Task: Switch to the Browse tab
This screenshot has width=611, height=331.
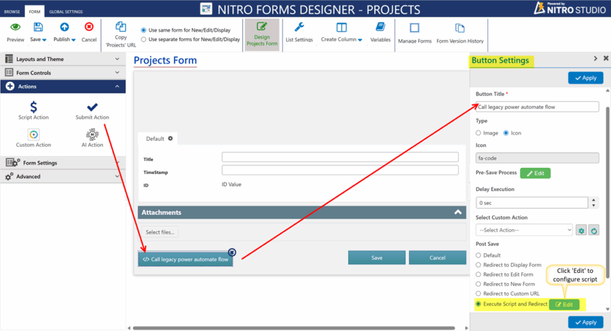Action: click(13, 11)
